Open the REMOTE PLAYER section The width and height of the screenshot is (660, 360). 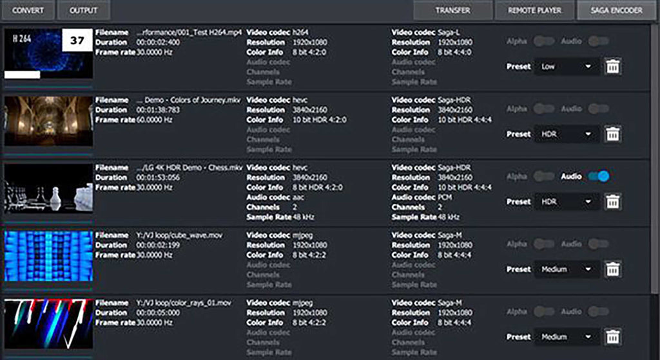pyautogui.click(x=534, y=10)
